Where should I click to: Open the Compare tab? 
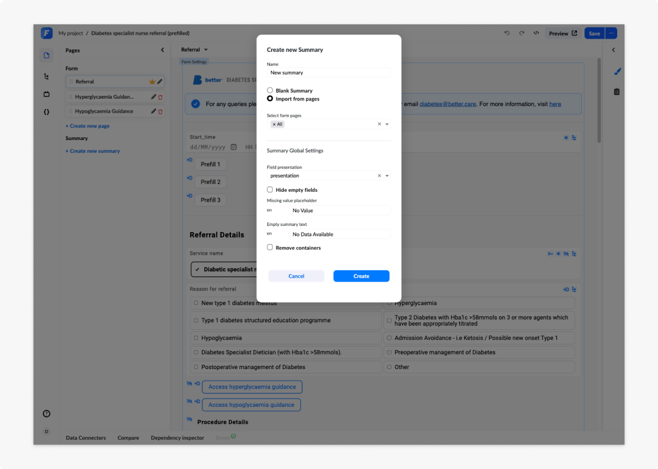coord(128,437)
